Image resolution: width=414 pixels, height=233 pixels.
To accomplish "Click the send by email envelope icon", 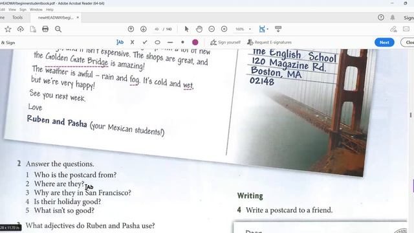I will (x=406, y=29).
